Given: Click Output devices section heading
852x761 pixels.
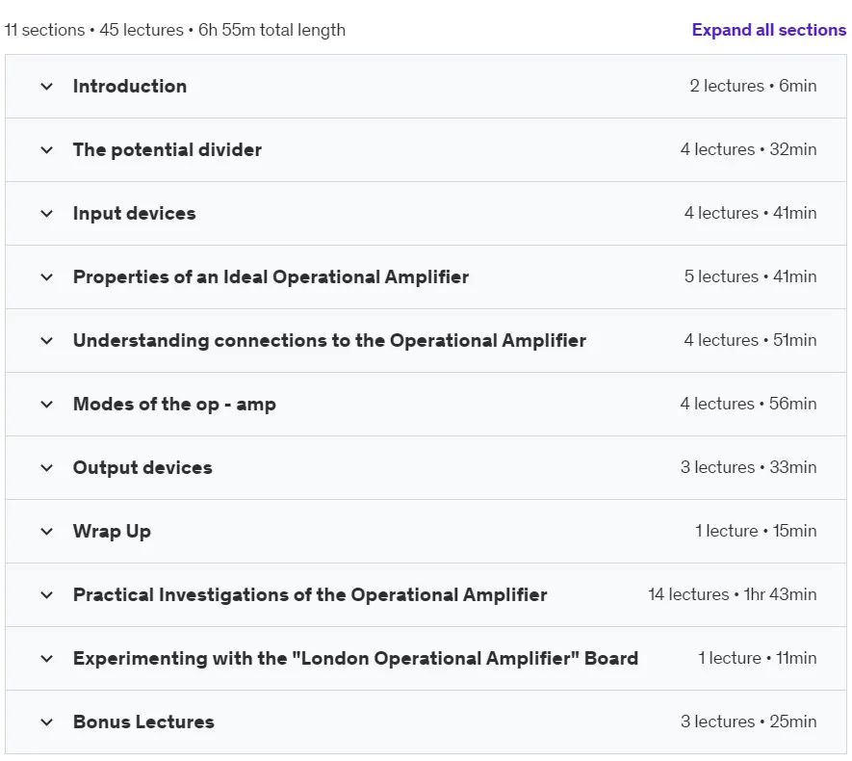Looking at the screenshot, I should pos(142,467).
